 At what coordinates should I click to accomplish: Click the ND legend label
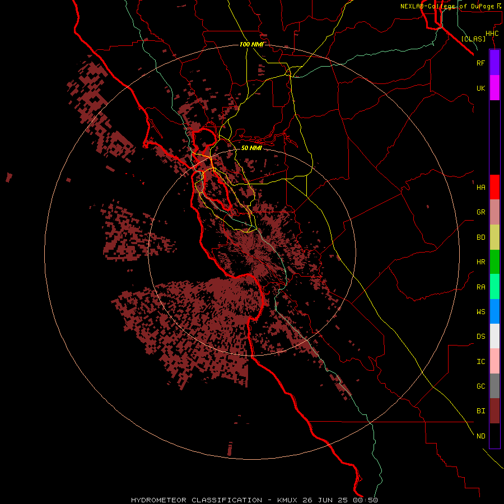(480, 436)
